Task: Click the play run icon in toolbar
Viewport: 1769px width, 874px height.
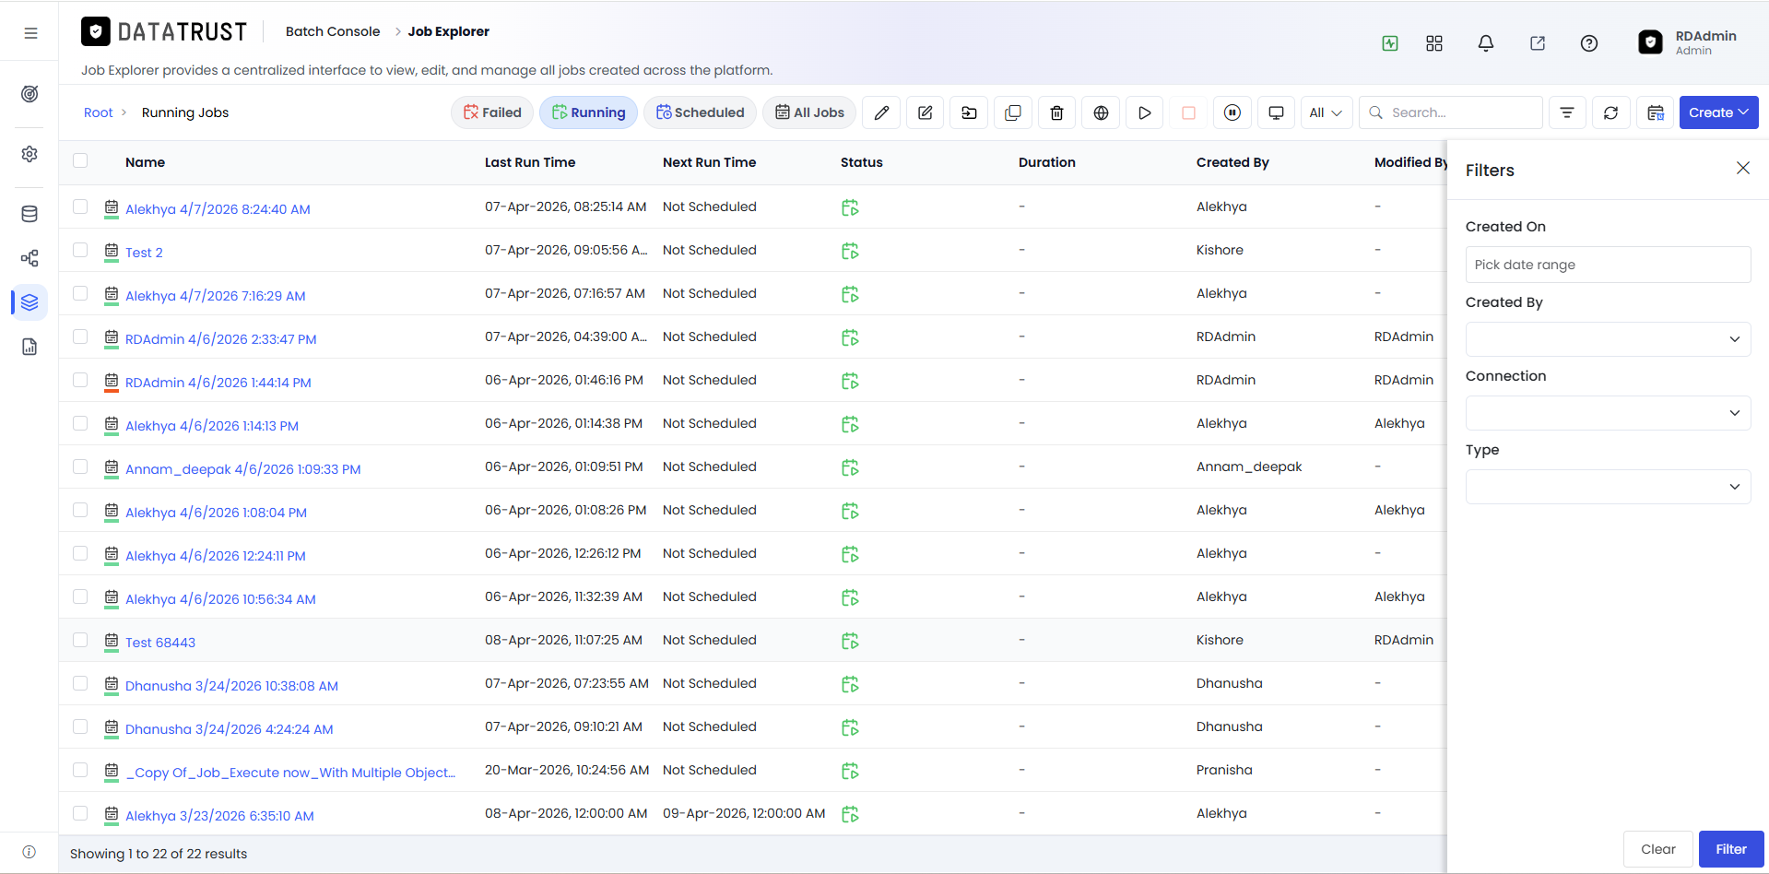Action: 1144,112
